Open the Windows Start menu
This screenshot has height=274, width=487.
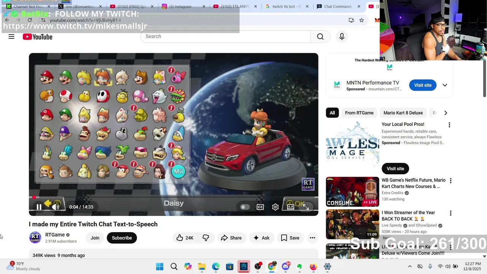point(160,266)
